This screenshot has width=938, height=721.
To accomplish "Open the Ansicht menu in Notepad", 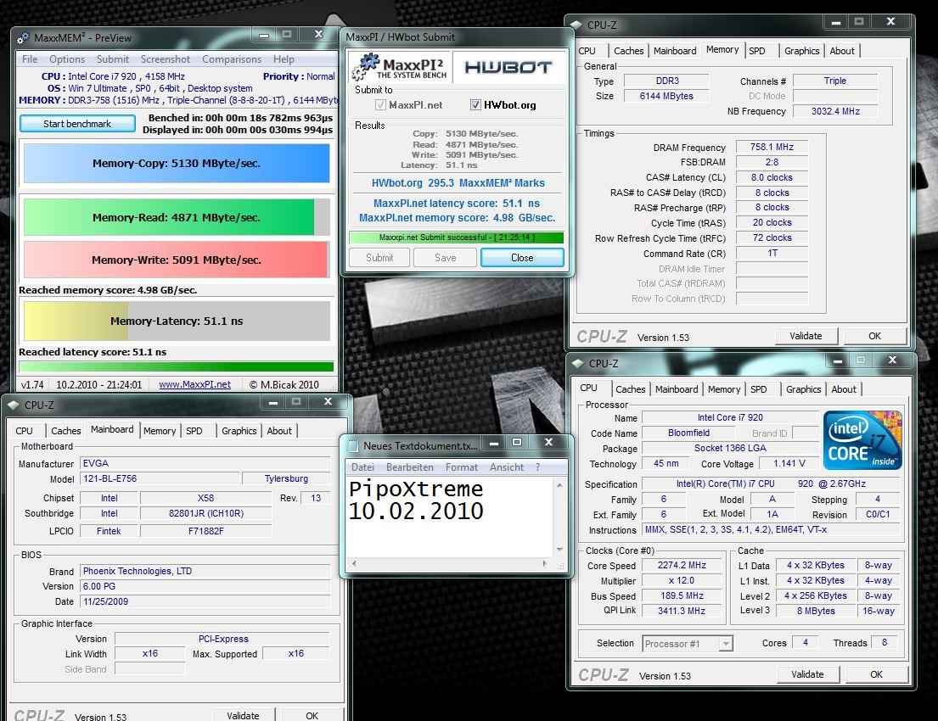I will tap(506, 467).
